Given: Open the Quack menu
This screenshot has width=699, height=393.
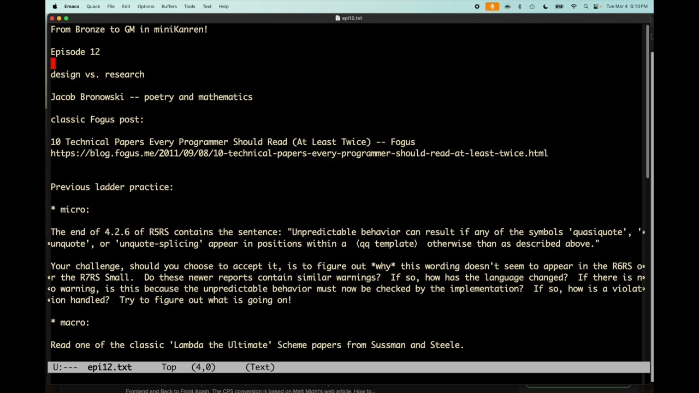Looking at the screenshot, I should 93,7.
